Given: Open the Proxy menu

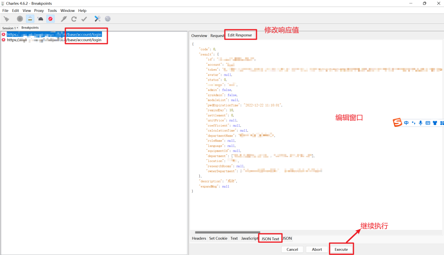Looking at the screenshot, I should point(39,10).
